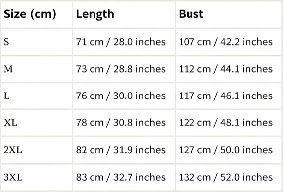Click the 107 cm / 42.2 inches bust cell
Screen dimensions: 283x192
tap(228, 42)
